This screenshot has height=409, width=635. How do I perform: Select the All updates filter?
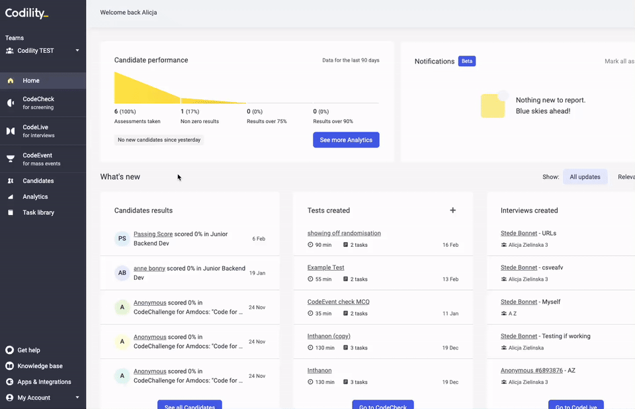tap(585, 177)
